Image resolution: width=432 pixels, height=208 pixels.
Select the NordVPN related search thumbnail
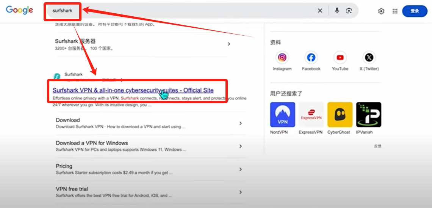pos(282,115)
